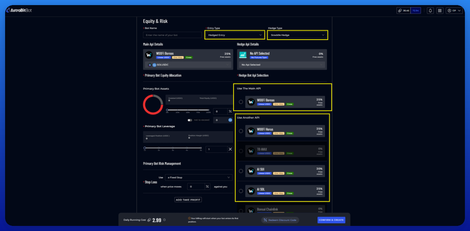Select the AI SOL API radio button
This screenshot has width=470, height=231.
pyautogui.click(x=241, y=191)
